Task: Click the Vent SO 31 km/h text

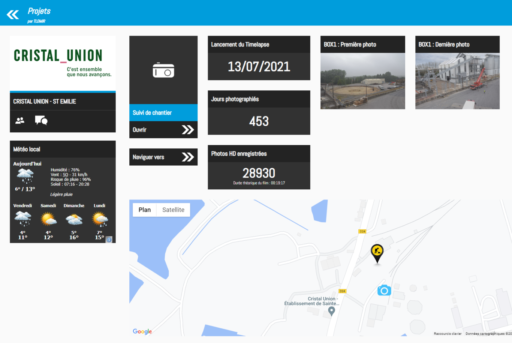Action: tap(69, 175)
